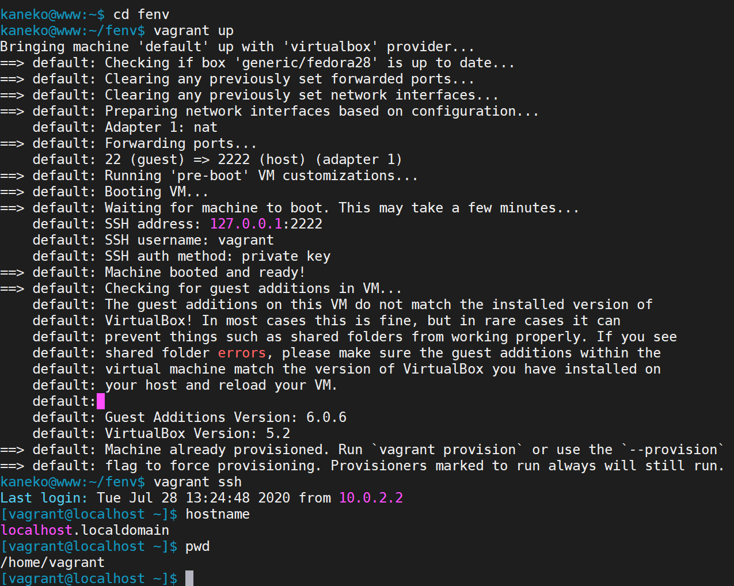
Task: Click the 'Machine booted and ready!' line
Action: [x=205, y=272]
